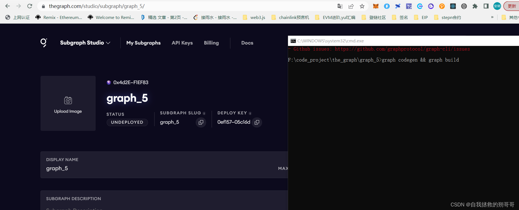Click the Subgraph Slug info icon

[x=204, y=113]
